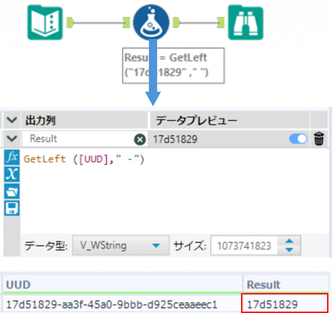
Task: Clear the Result column name
Action: tap(140, 139)
